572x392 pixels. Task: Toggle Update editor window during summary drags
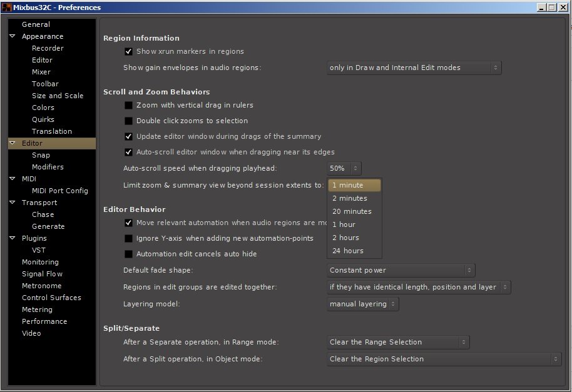(x=128, y=137)
